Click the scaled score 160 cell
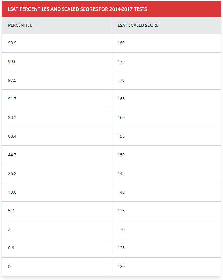 point(166,118)
